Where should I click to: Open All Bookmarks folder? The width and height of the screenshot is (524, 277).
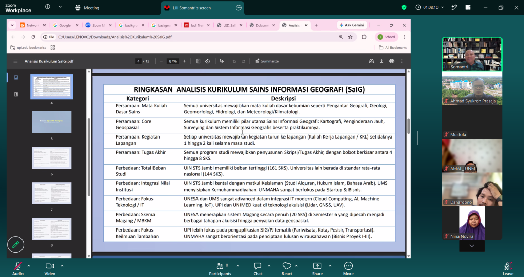click(x=392, y=48)
